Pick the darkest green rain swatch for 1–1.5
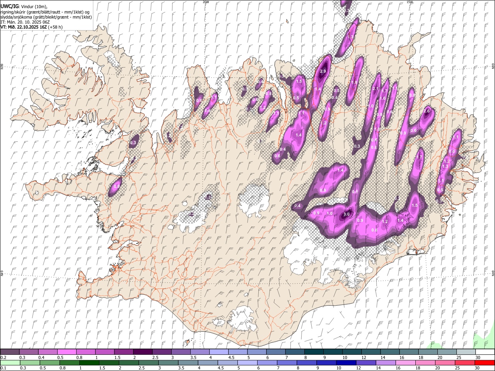This screenshot has width=495, height=371. tap(89, 363)
